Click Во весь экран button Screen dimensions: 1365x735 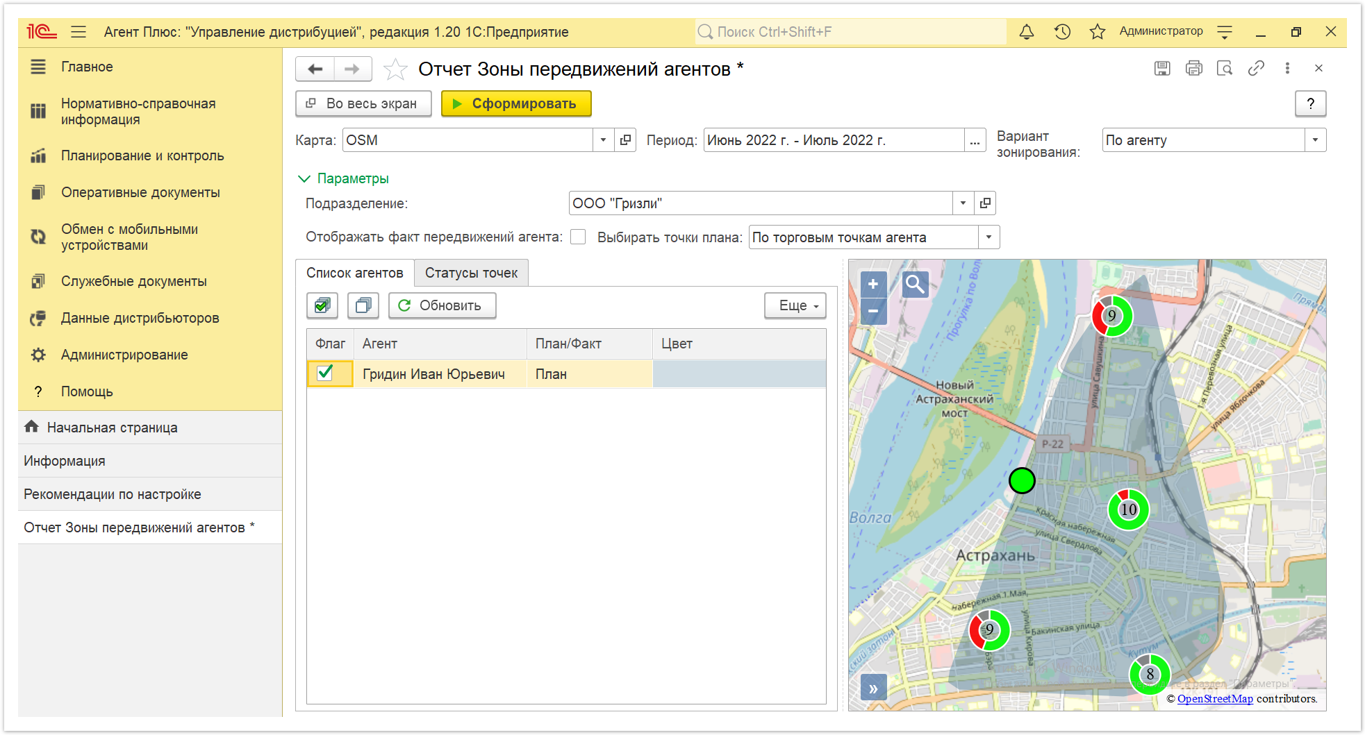click(x=363, y=103)
